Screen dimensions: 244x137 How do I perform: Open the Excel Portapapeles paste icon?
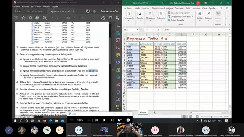coord(129,14)
